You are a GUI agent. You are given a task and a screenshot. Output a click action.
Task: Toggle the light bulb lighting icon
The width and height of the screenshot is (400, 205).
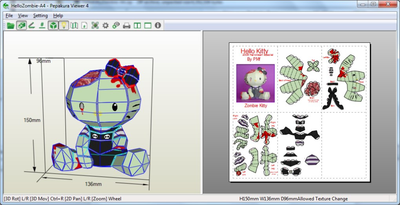tap(64, 25)
